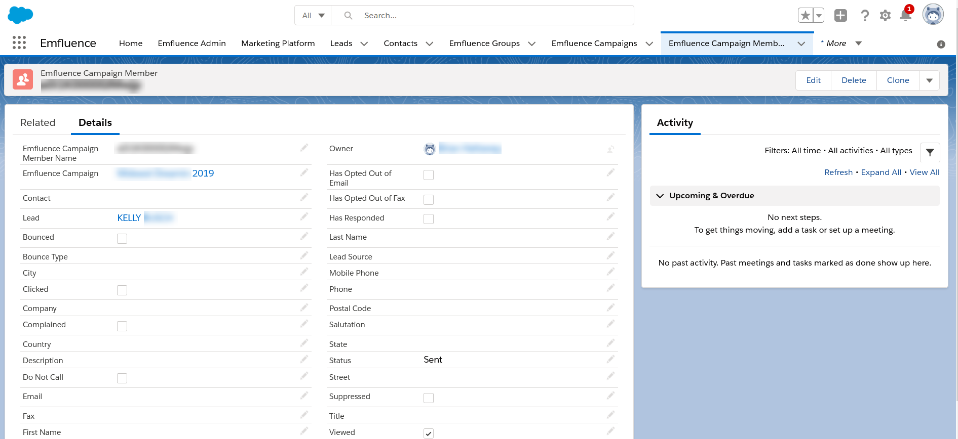This screenshot has height=439, width=958.
Task: Click the Clone button
Action: (898, 80)
